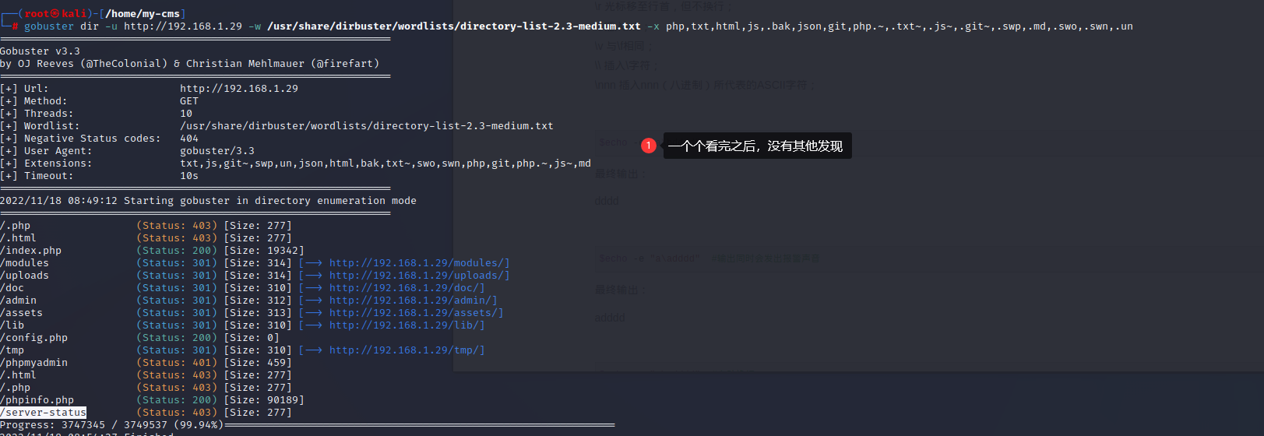The width and height of the screenshot is (1264, 436).
Task: Open the http://192.168.1.29/admin/ redirect link
Action: 410,301
